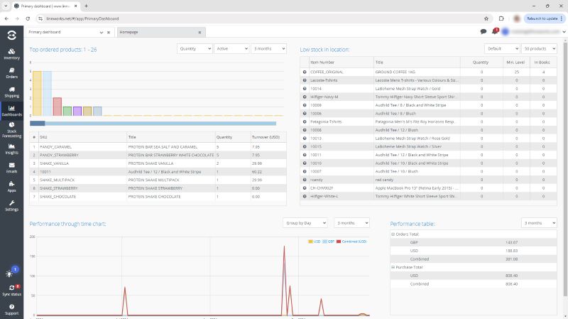
Task: Open a new browser tab
Action: tap(86, 6)
